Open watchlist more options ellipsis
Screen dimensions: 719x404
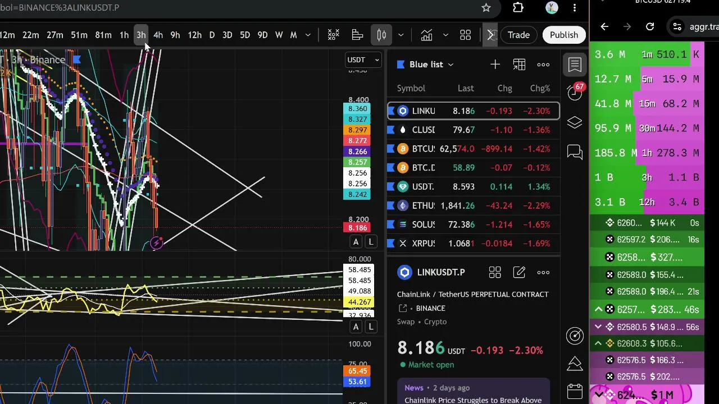pos(543,65)
